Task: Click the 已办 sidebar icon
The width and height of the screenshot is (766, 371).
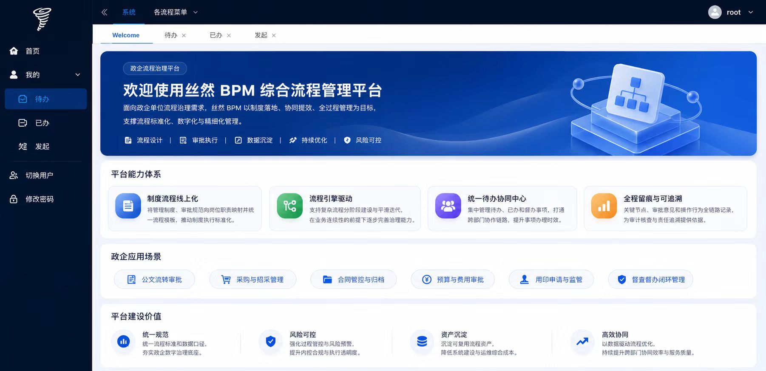Action: (x=23, y=123)
